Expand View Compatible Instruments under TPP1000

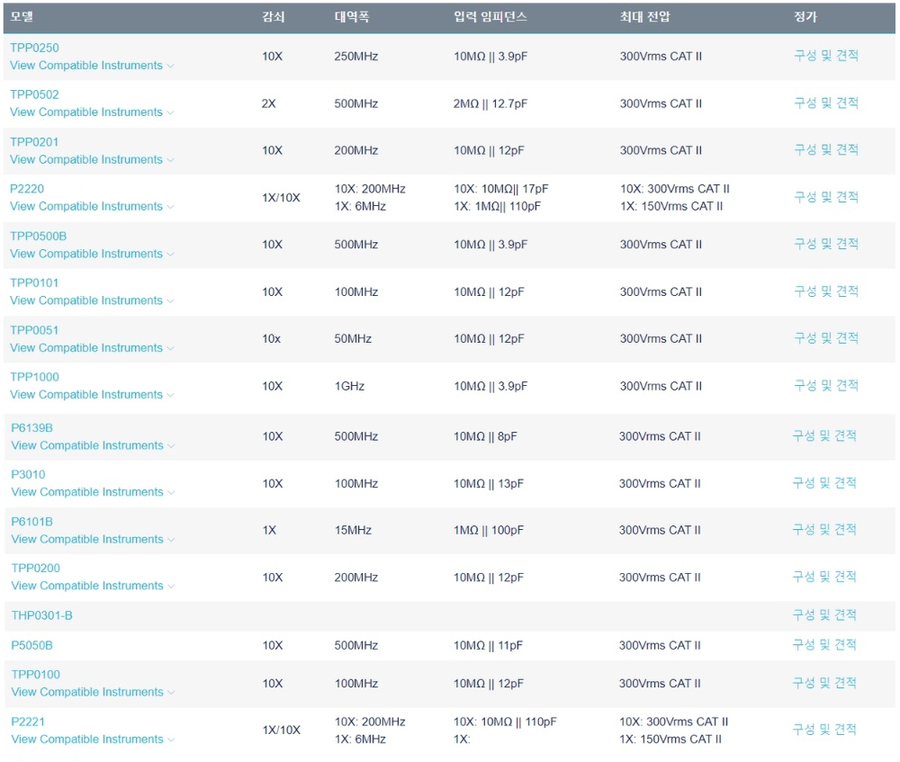[x=92, y=395]
